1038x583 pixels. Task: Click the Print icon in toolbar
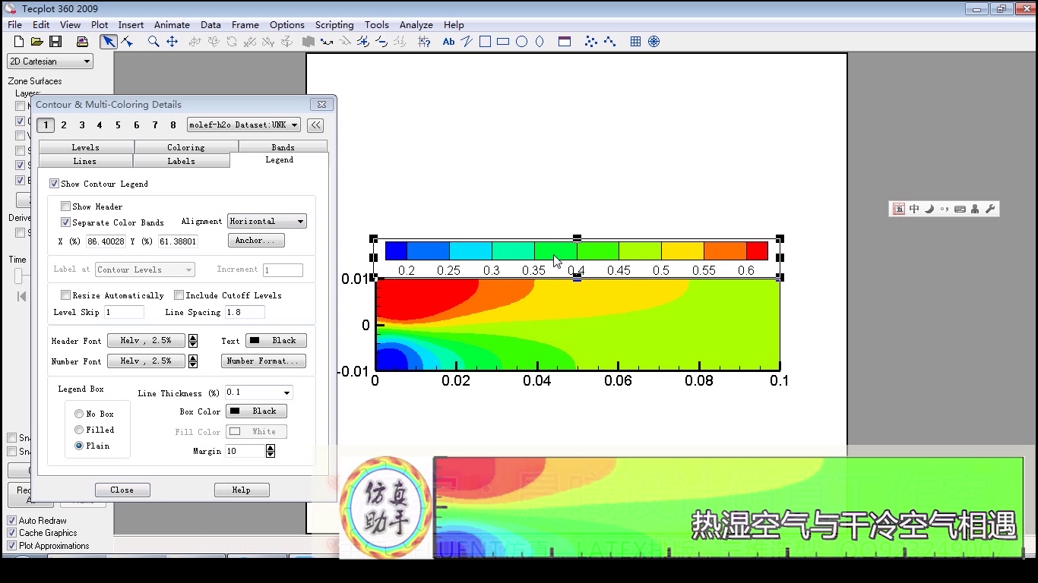pyautogui.click(x=82, y=42)
